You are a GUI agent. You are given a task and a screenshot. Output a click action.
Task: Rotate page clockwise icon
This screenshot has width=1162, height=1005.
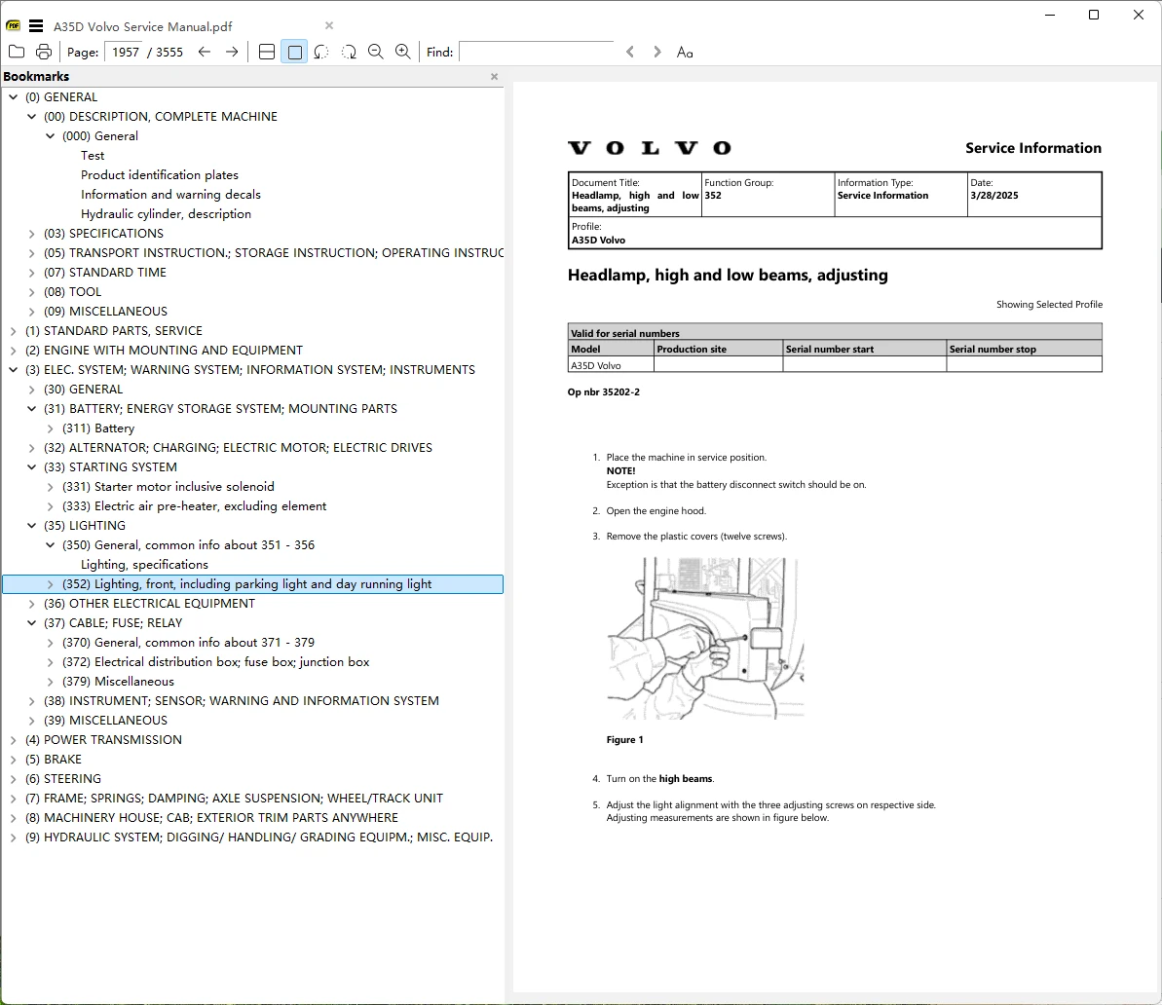(x=349, y=52)
